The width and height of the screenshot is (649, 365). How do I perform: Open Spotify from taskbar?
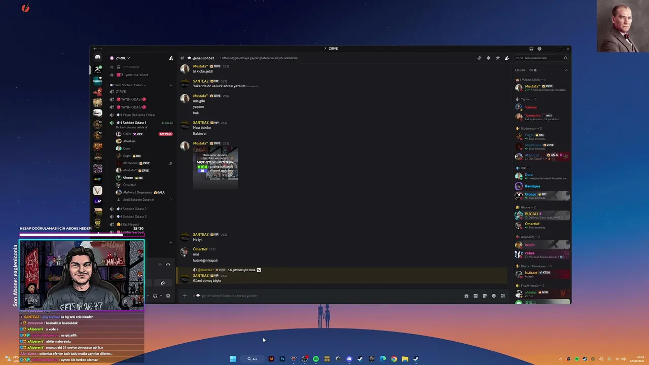point(316,359)
